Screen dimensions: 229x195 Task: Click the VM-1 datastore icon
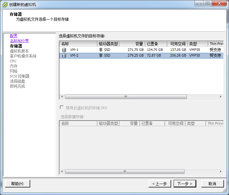(x=64, y=50)
